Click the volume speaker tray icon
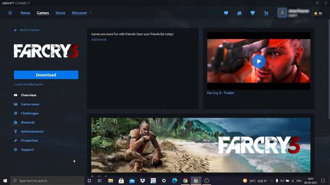Screen dimensions: 330x185 282,181
